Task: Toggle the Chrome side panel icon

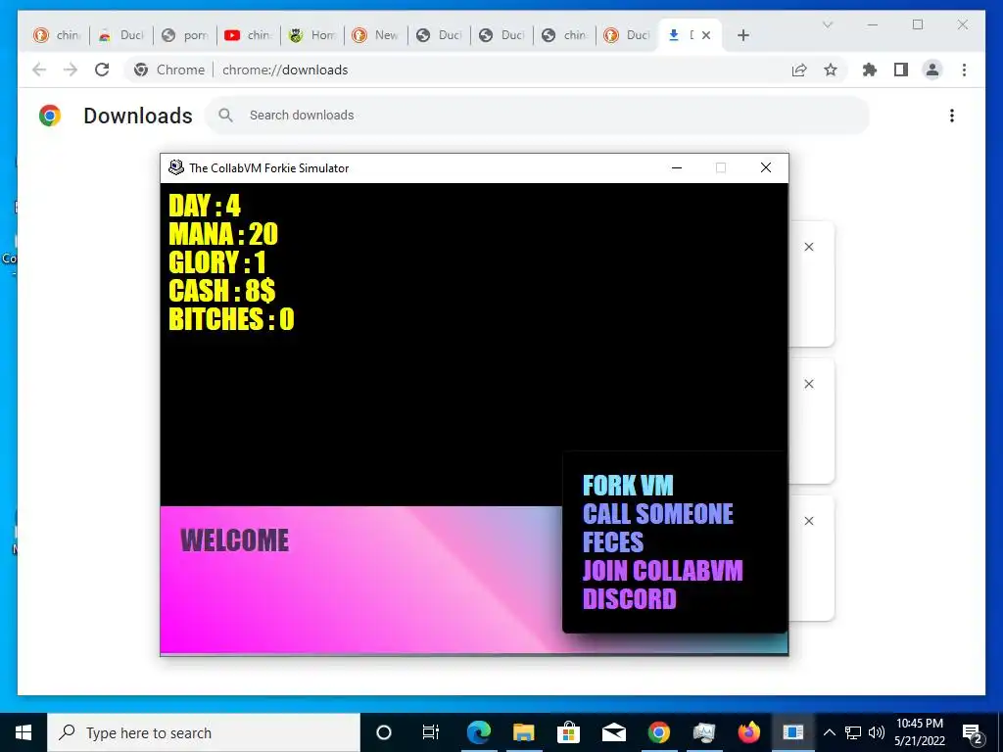Action: [x=901, y=70]
